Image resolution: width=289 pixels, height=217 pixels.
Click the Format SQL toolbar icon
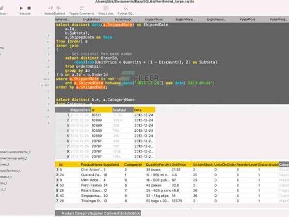[126, 8]
